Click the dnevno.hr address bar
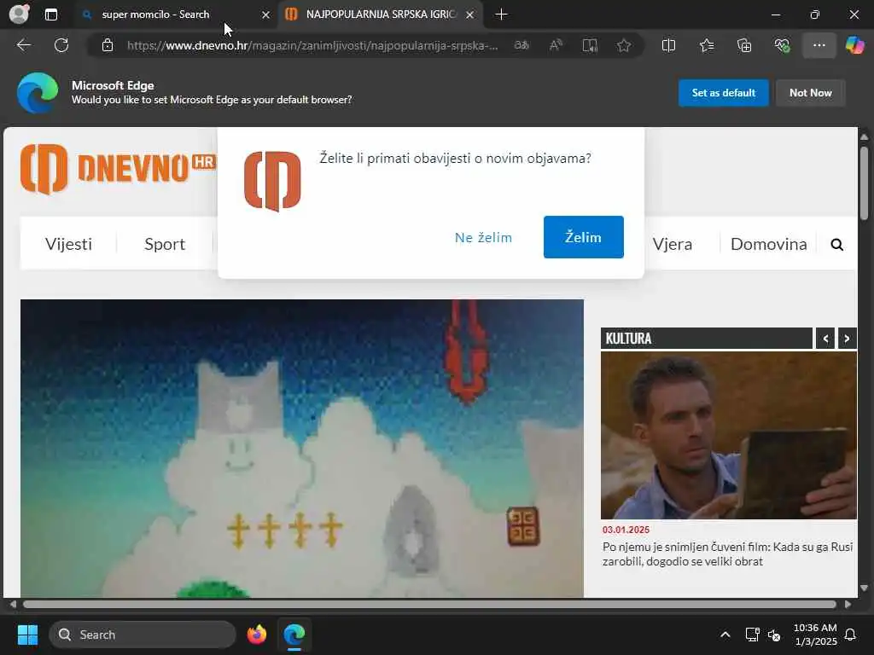 (x=312, y=45)
